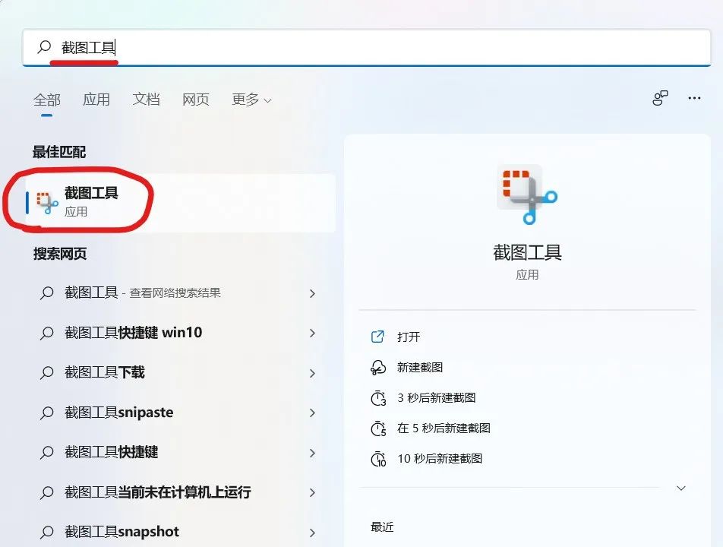Expand the chevron next to 截图工具快捷键 win10
The height and width of the screenshot is (547, 723).
tap(312, 334)
